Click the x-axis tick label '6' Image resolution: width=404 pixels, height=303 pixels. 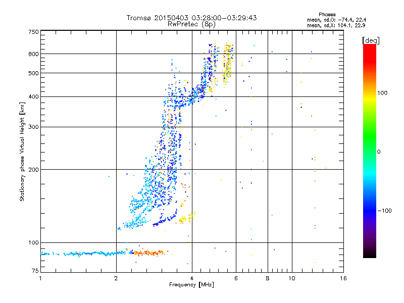(236, 278)
